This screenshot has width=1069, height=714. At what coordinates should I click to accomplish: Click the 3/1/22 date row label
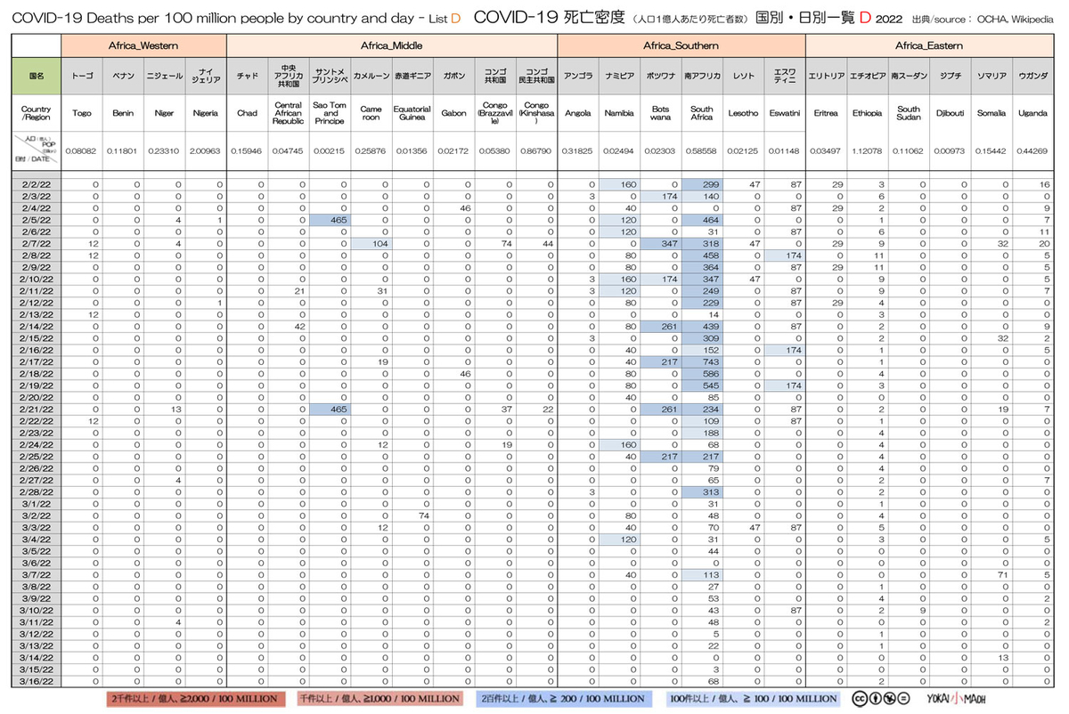[36, 504]
